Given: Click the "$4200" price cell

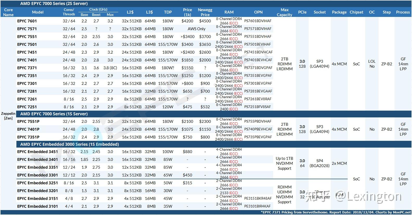Looking at the screenshot, I should tap(188, 21).
